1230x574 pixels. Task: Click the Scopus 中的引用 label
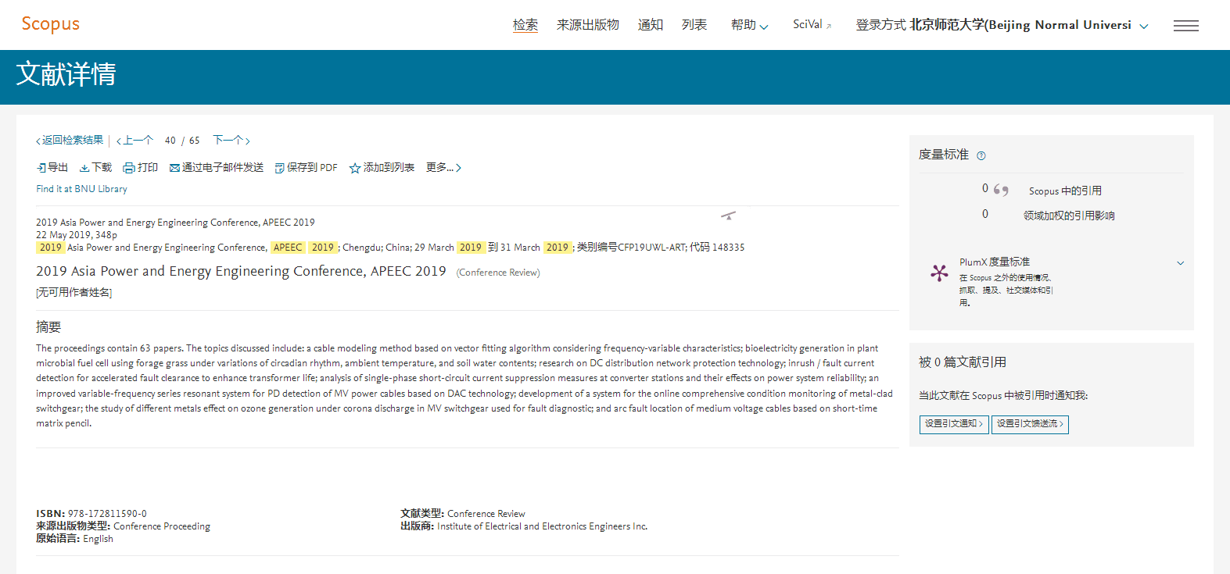(1065, 191)
